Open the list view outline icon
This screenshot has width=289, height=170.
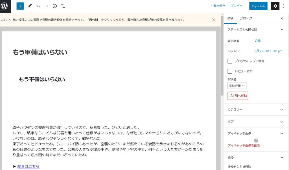coord(63,6)
